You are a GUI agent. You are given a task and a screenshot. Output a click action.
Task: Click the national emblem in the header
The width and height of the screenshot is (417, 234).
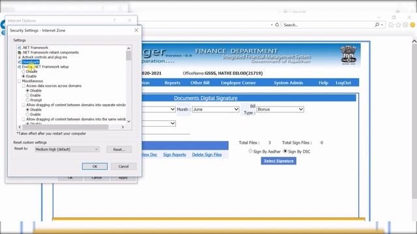pos(349,55)
